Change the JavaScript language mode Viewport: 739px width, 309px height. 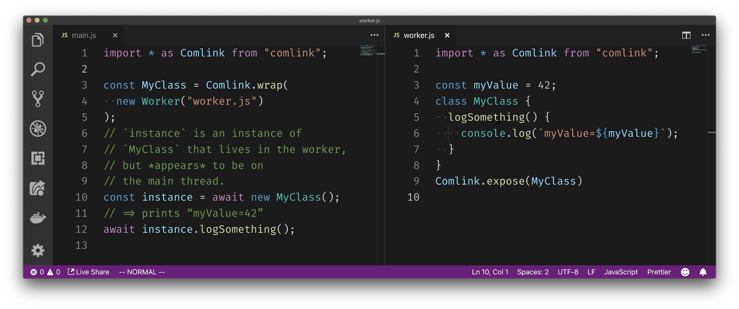coord(621,272)
